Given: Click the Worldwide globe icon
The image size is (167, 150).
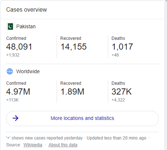Looking at the screenshot, I should [10, 71].
